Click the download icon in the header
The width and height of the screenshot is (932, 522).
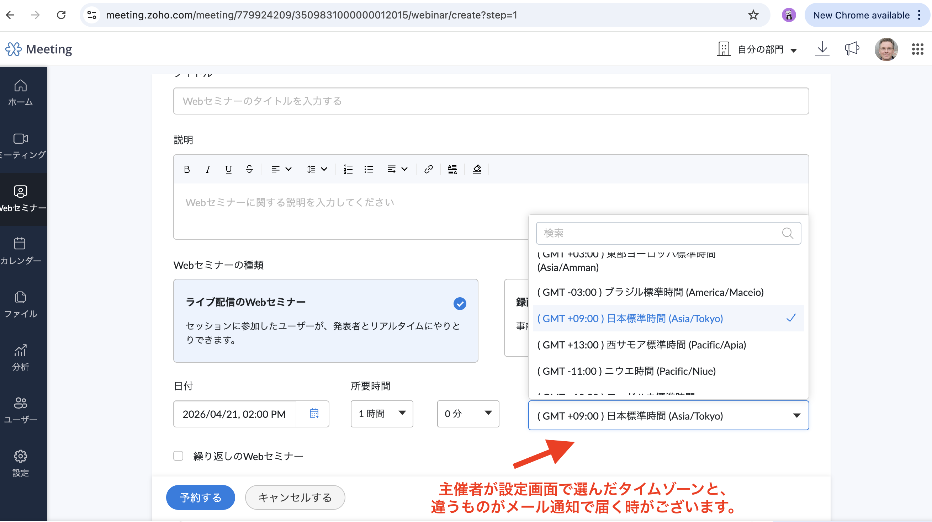822,49
